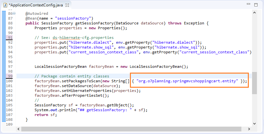Click the "## getSessionFactory: " string

[x=105, y=110]
